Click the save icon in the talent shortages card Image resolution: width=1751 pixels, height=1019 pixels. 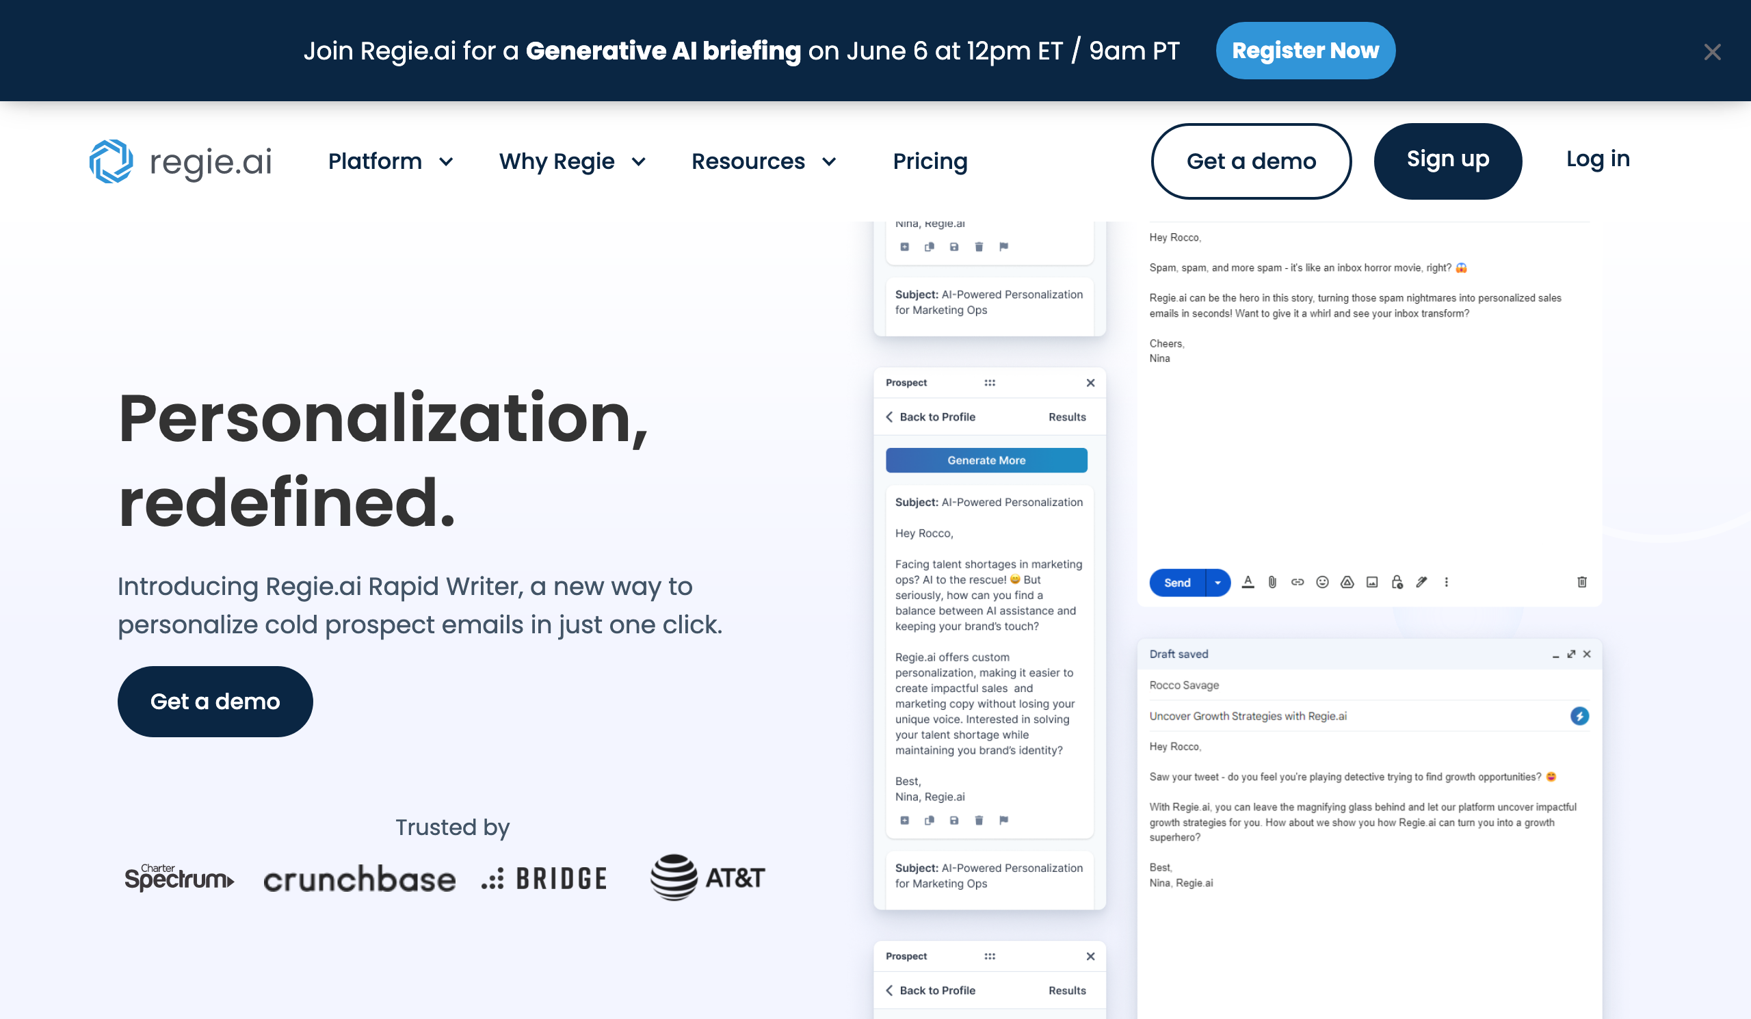(954, 821)
